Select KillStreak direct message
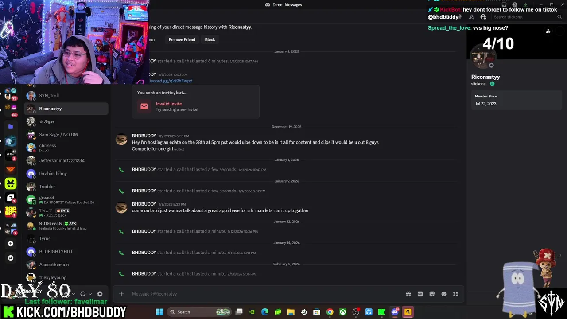Viewport: 567px width, 319px height. (66, 226)
